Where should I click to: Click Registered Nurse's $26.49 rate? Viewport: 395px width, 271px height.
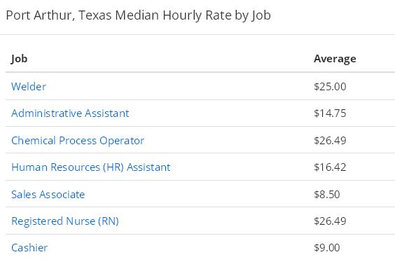tap(330, 221)
